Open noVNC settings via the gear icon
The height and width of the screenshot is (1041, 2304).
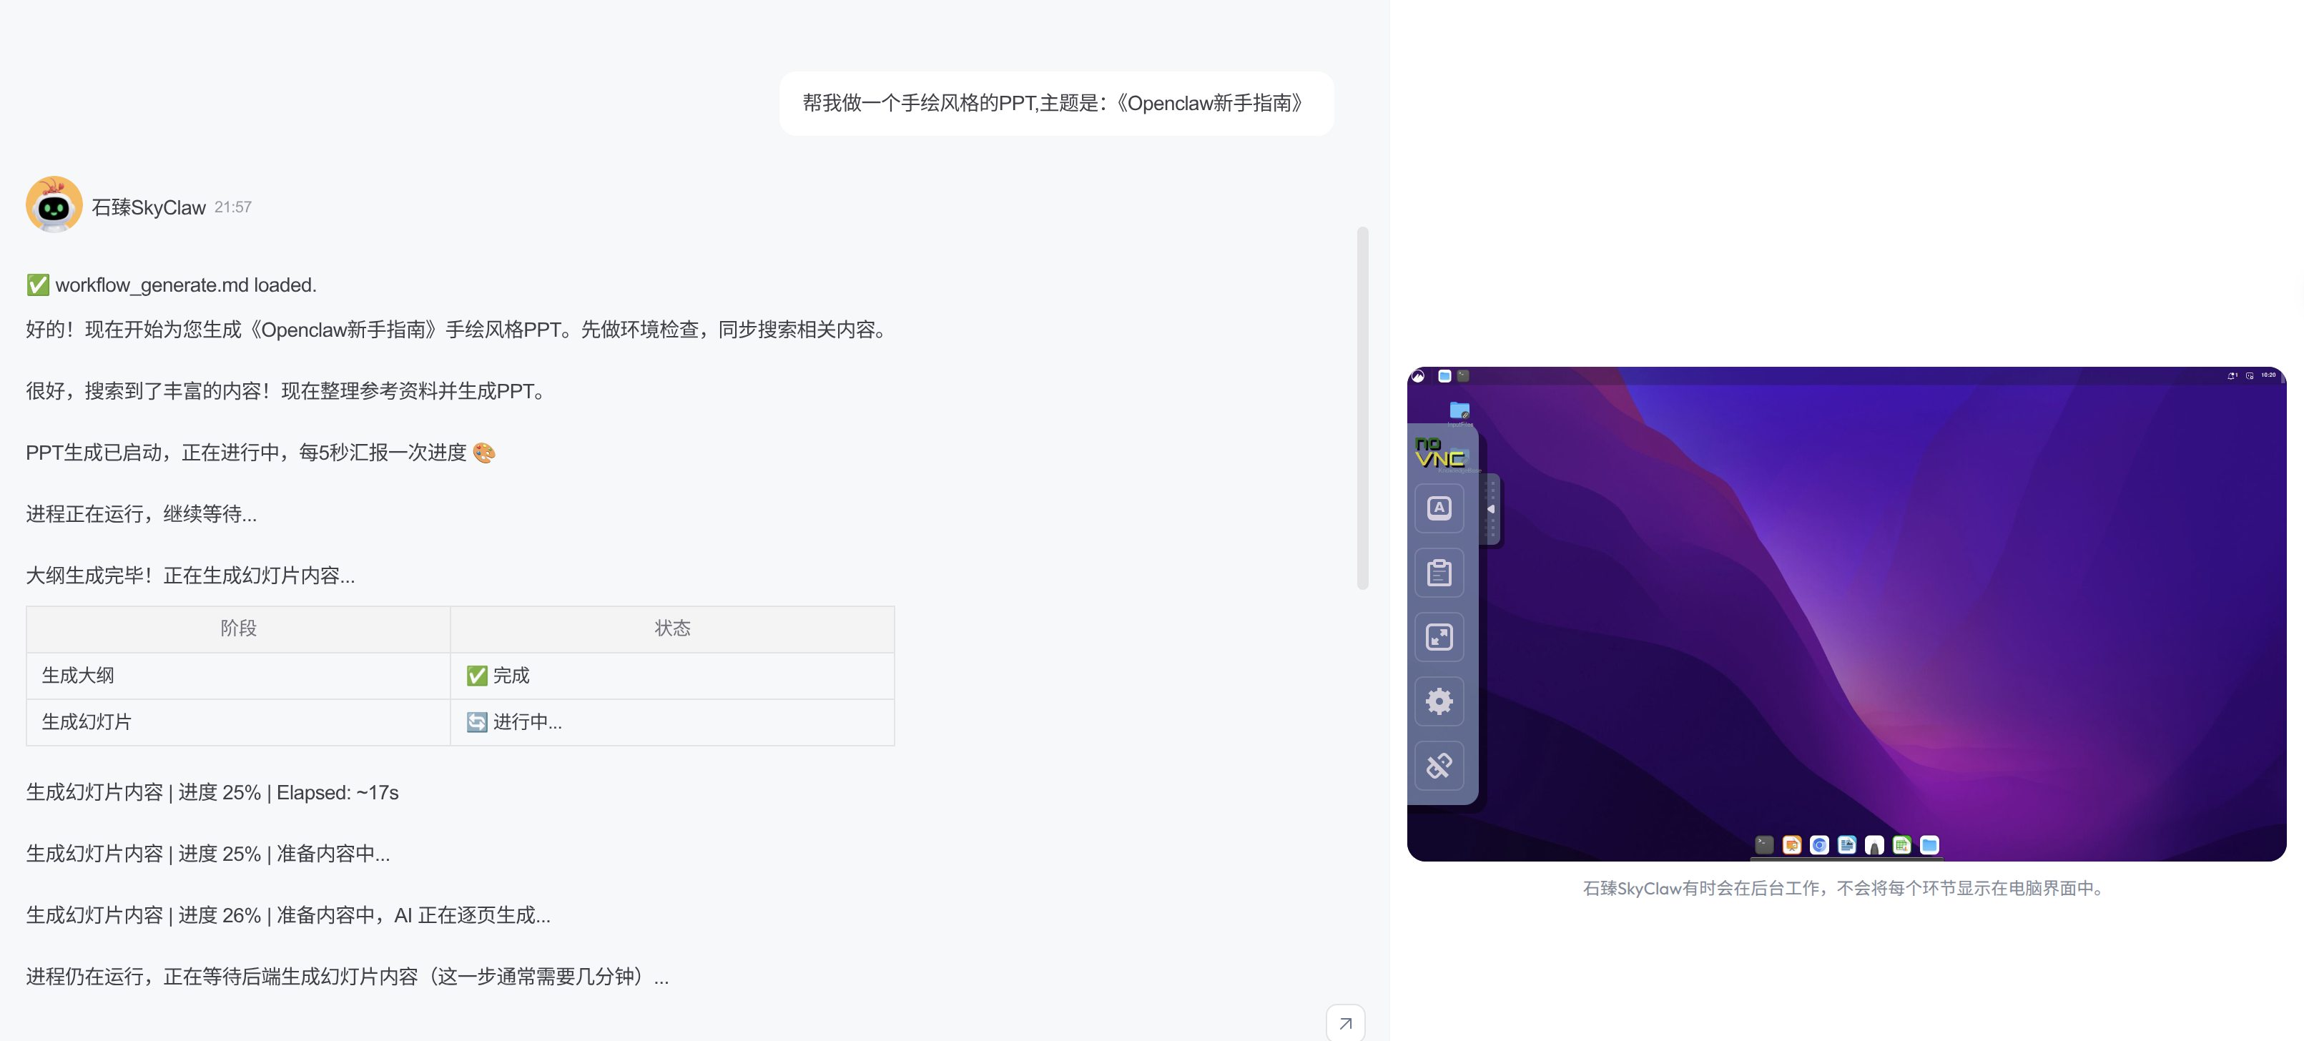pos(1439,701)
